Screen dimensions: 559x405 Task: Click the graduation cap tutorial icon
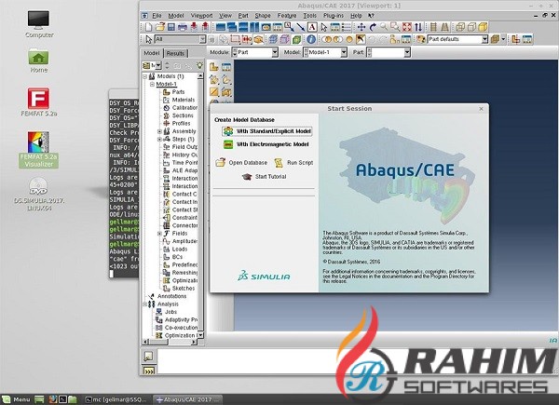click(x=247, y=176)
